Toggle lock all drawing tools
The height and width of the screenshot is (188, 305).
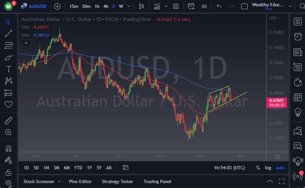(x=8, y=173)
